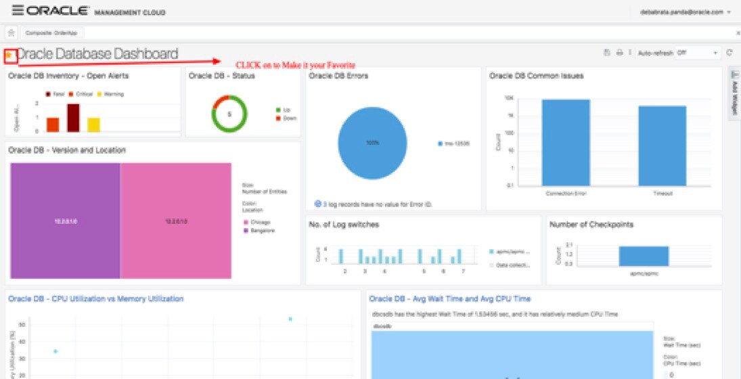Open Oracle DB Avg Wait Time and CPU Time link

pos(450,298)
